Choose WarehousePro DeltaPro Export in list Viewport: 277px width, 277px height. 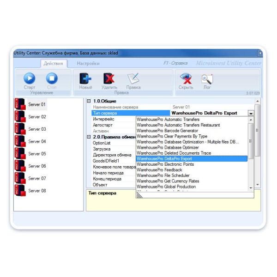pos(192,159)
